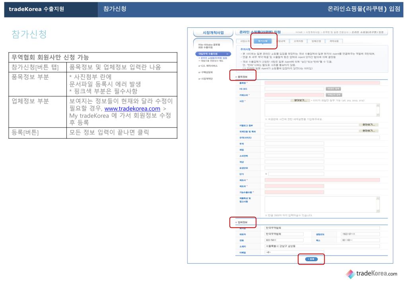The height and width of the screenshot is (287, 407).
Task: Click the pink 제조사 input field
Action: [x=322, y=180]
